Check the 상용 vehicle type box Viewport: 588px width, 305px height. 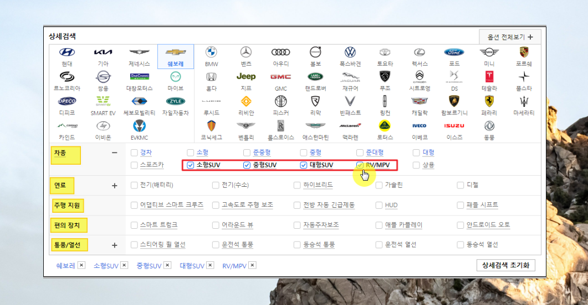(x=416, y=165)
